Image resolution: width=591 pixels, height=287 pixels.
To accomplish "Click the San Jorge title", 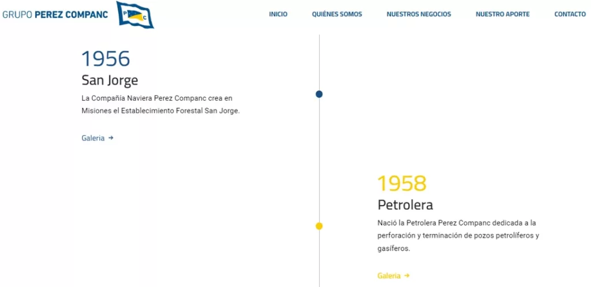I will click(x=110, y=81).
